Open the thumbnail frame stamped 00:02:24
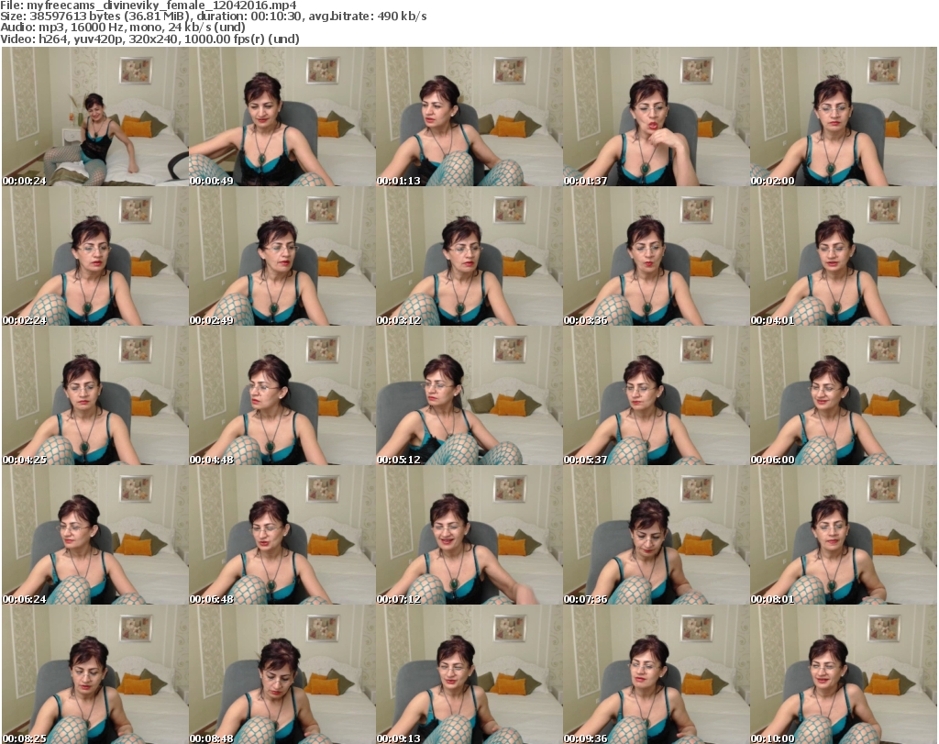The image size is (939, 744). [95, 256]
